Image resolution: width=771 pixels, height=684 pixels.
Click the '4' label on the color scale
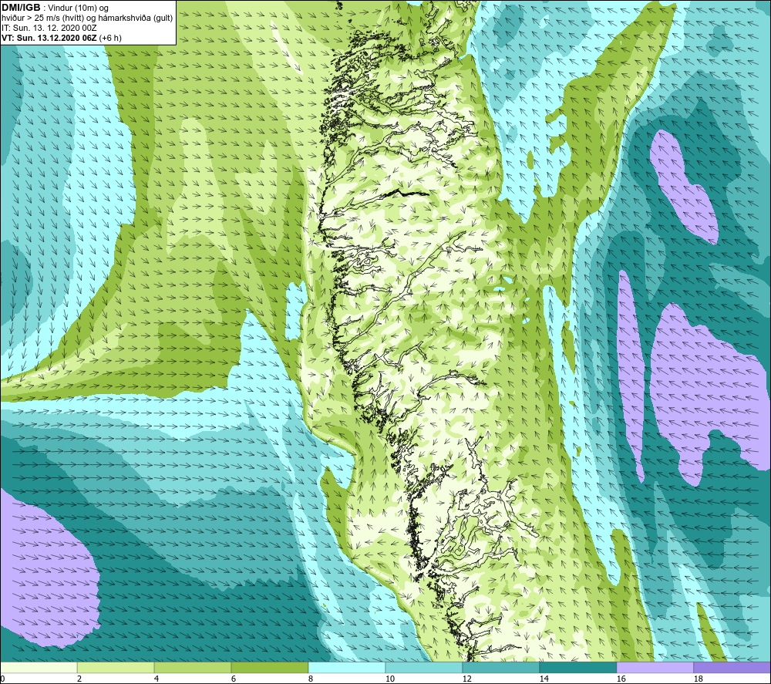[x=157, y=679]
